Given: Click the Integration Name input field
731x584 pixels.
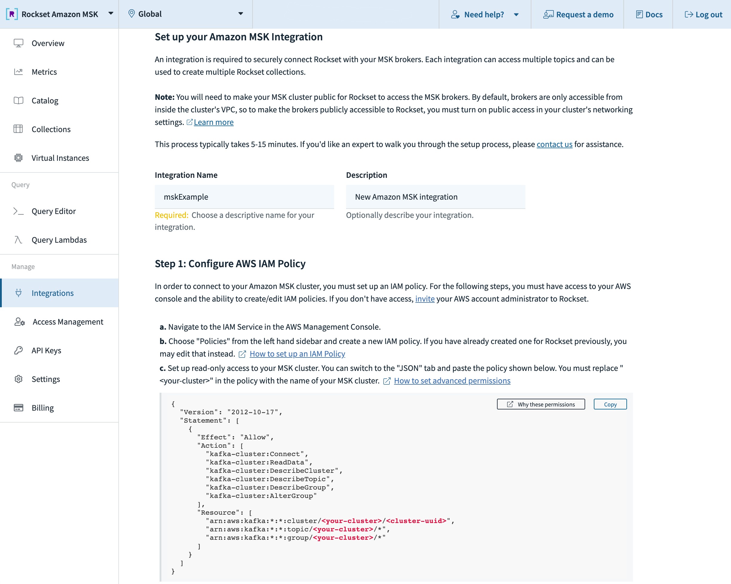Looking at the screenshot, I should pyautogui.click(x=244, y=197).
